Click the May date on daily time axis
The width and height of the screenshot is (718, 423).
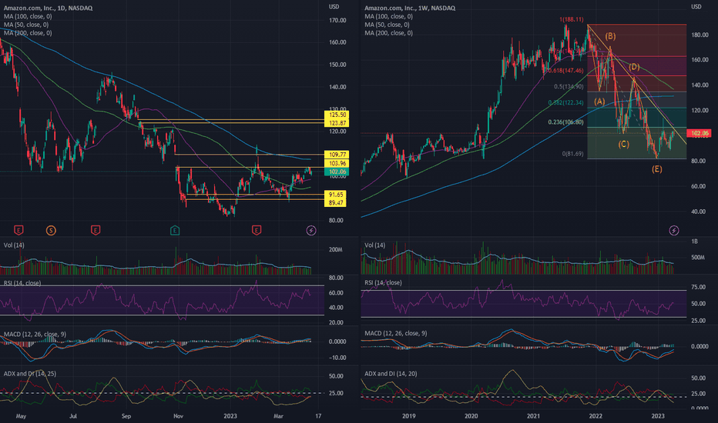(21, 416)
